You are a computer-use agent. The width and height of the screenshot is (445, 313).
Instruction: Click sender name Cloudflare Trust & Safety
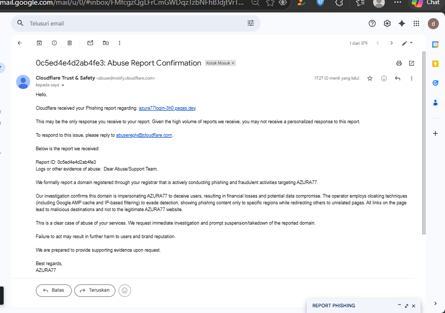(66, 78)
